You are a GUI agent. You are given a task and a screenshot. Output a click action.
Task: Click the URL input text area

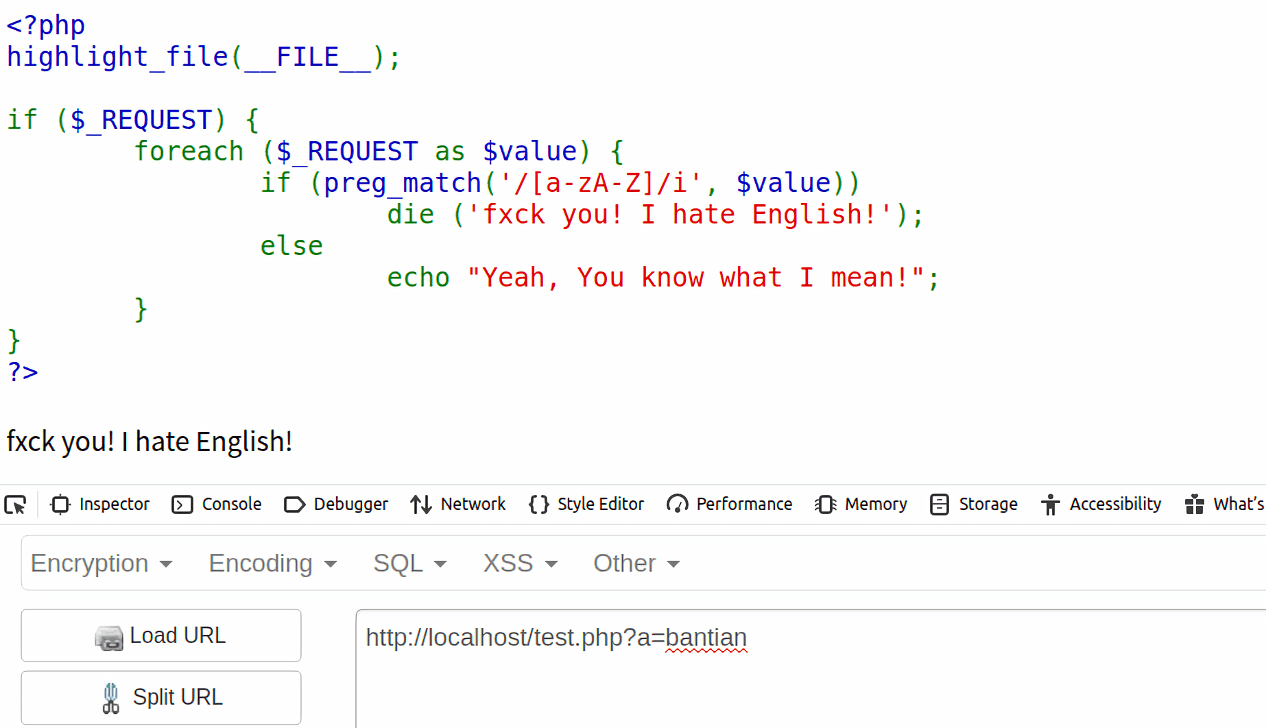(x=811, y=668)
